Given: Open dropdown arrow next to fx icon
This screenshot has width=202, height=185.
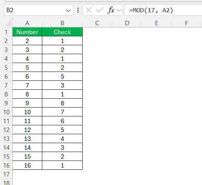Looking at the screenshot, I should click(119, 10).
